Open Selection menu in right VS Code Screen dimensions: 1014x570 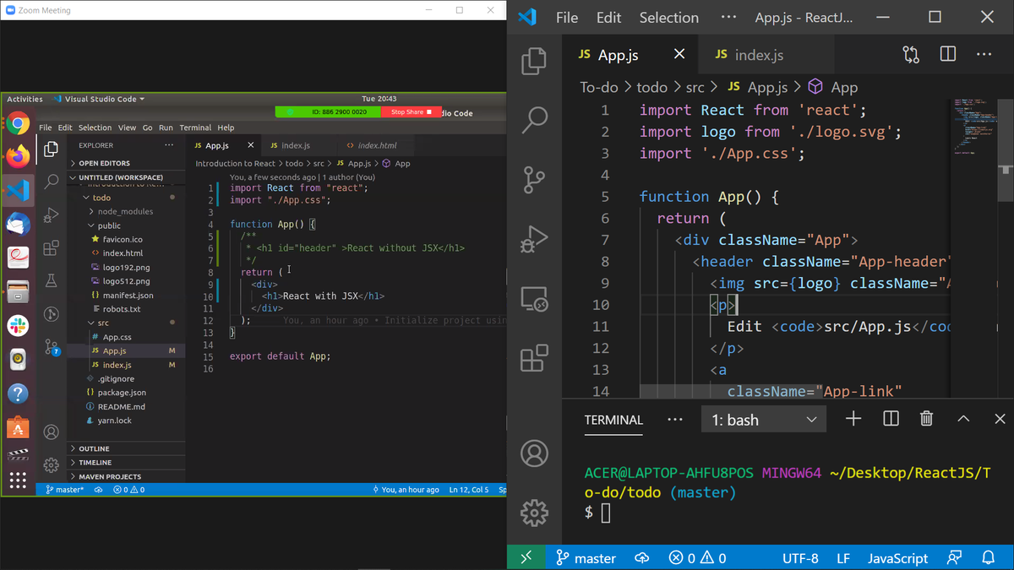[x=668, y=18]
